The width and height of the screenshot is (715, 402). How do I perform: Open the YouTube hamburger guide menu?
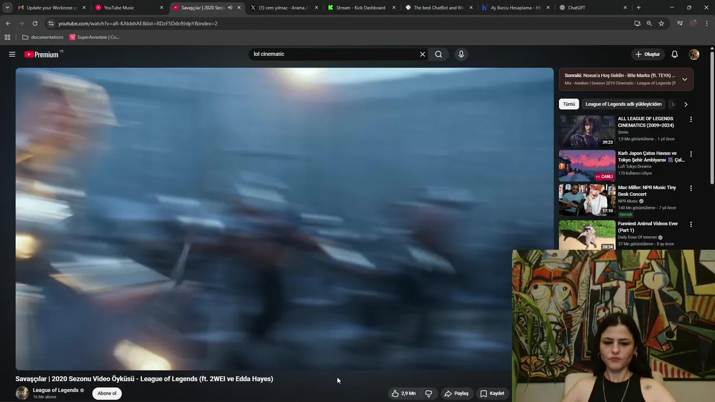pyautogui.click(x=12, y=54)
